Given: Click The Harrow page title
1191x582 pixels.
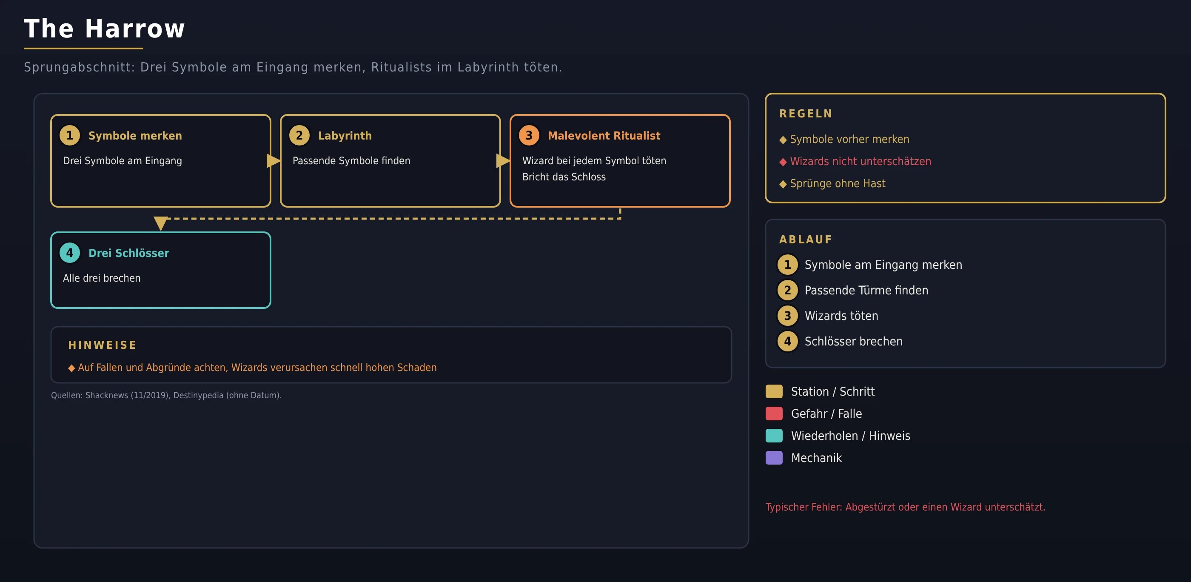Looking at the screenshot, I should coord(105,29).
